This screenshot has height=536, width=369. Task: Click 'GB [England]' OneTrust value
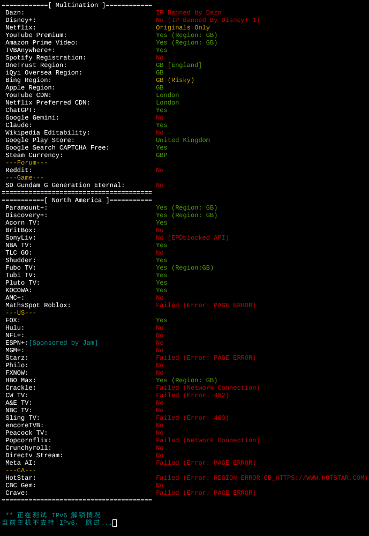pos(179,65)
